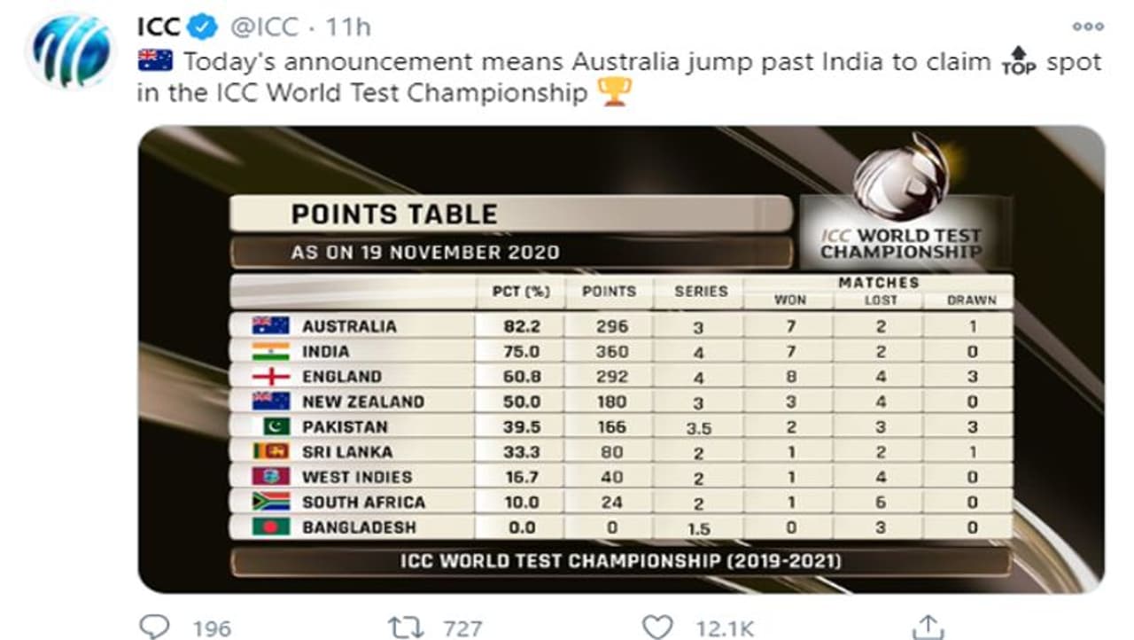The image size is (1134, 640).
Task: Click the 196 replies count
Action: pyautogui.click(x=212, y=628)
